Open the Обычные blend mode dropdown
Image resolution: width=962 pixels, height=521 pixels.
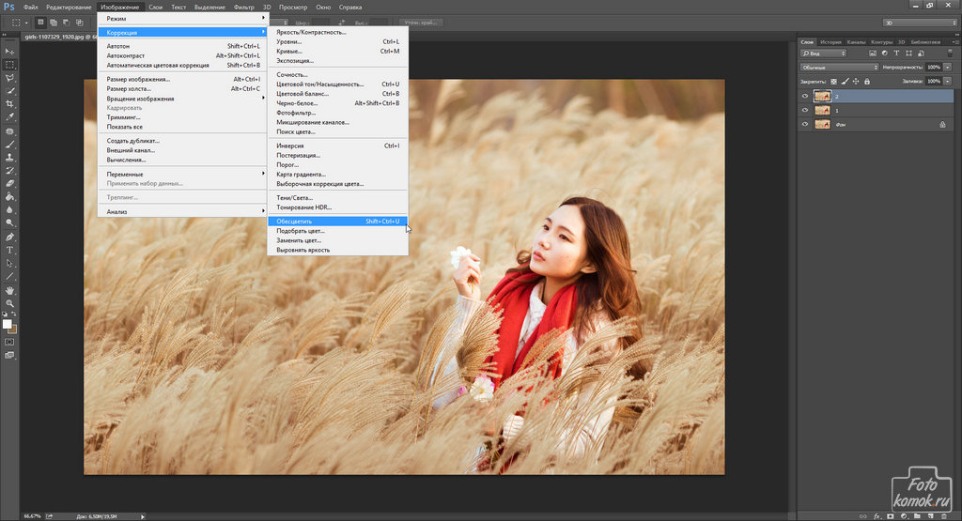[838, 68]
